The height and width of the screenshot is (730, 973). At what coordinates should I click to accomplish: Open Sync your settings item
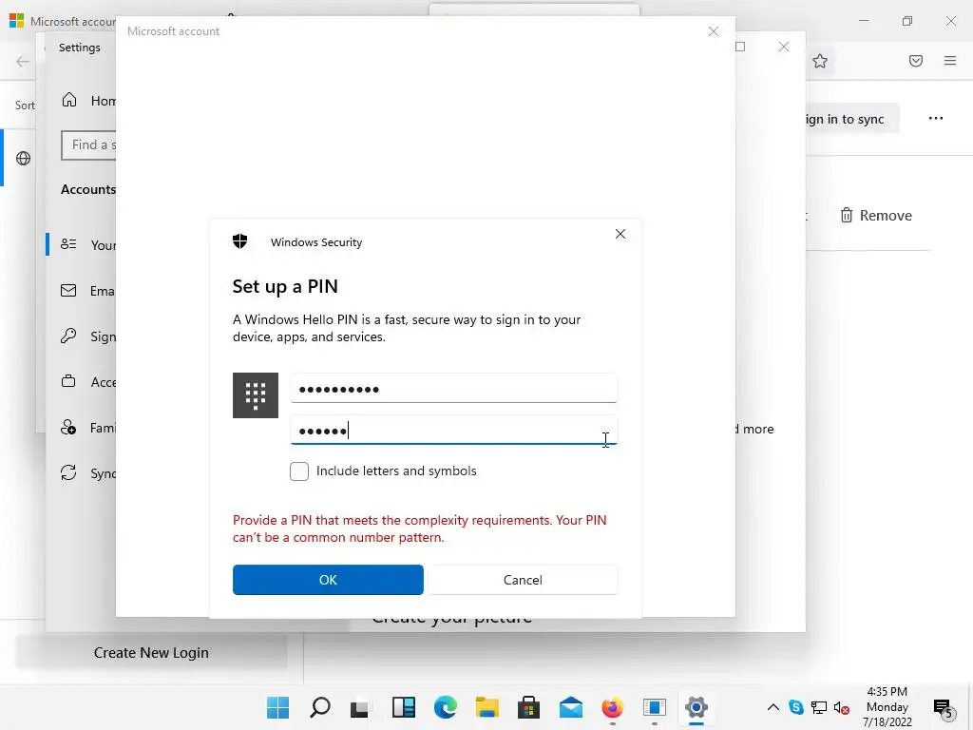click(x=88, y=473)
